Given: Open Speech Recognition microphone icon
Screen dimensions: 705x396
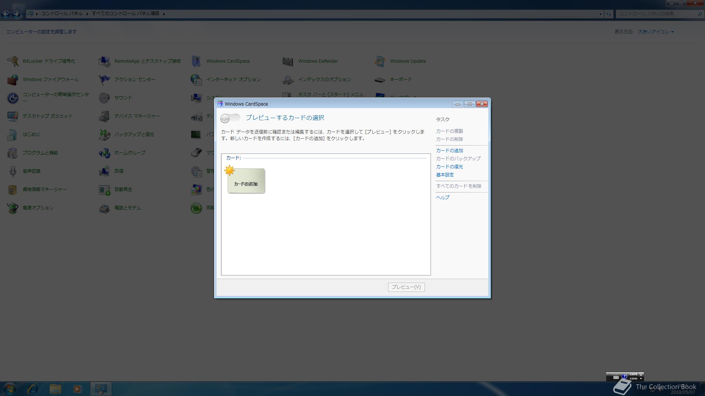Looking at the screenshot, I should coord(13,171).
